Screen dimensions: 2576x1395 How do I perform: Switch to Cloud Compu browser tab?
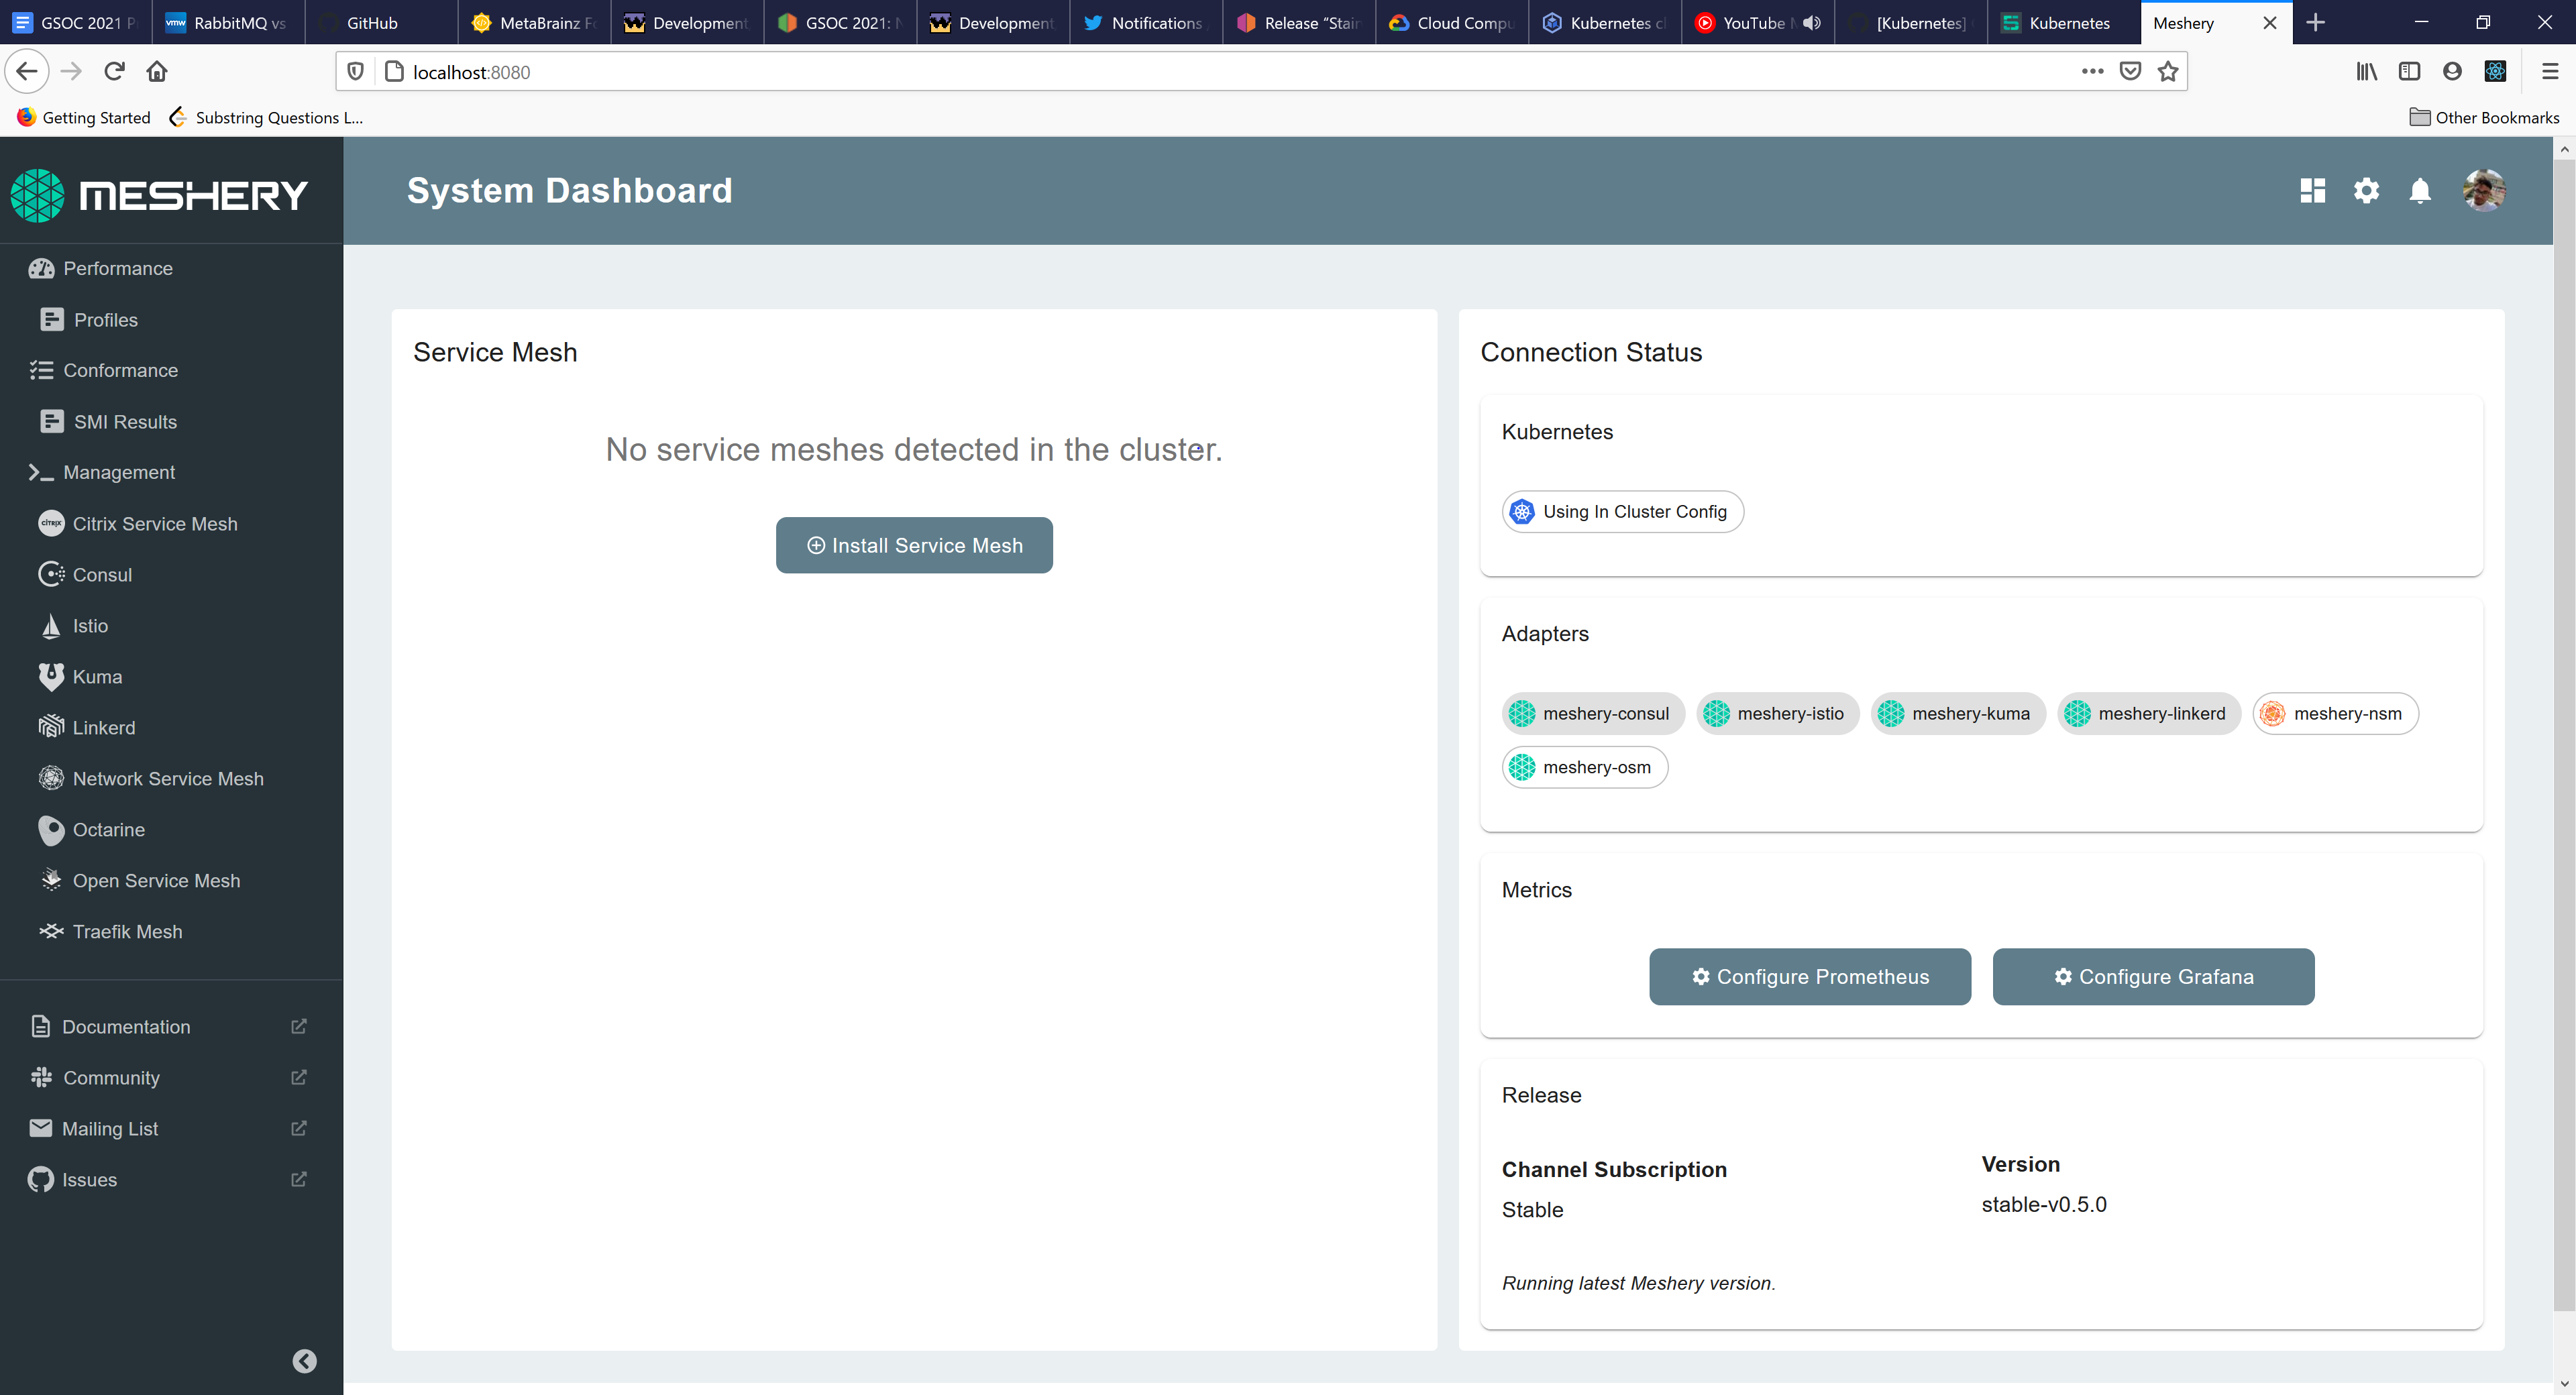click(1452, 22)
